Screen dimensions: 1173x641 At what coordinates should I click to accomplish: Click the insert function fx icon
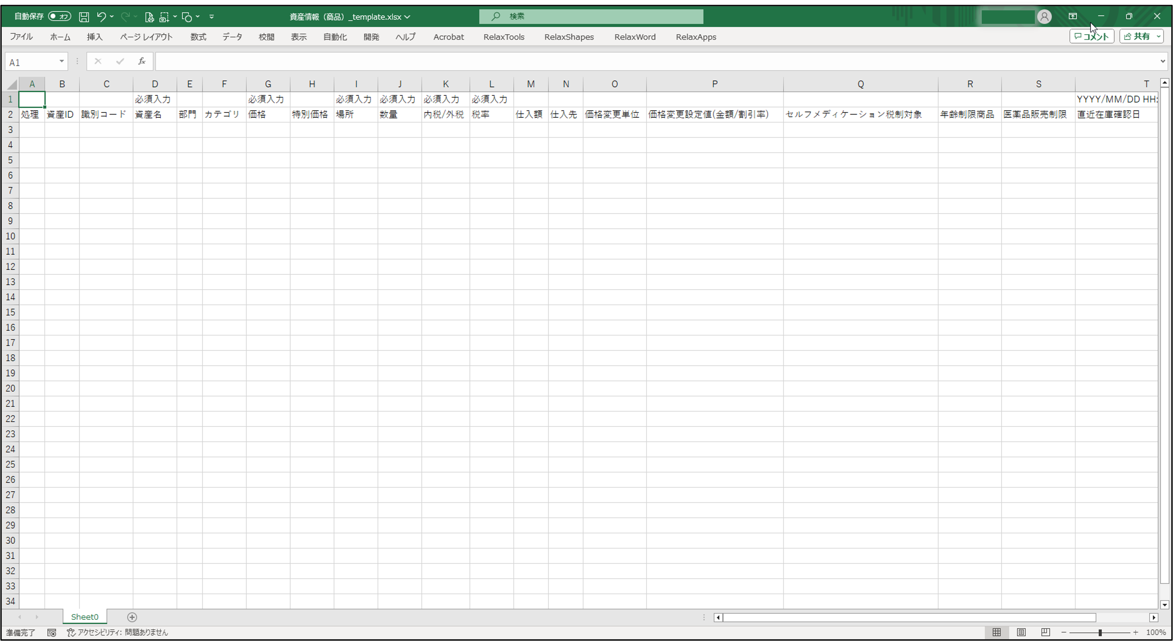pos(142,61)
